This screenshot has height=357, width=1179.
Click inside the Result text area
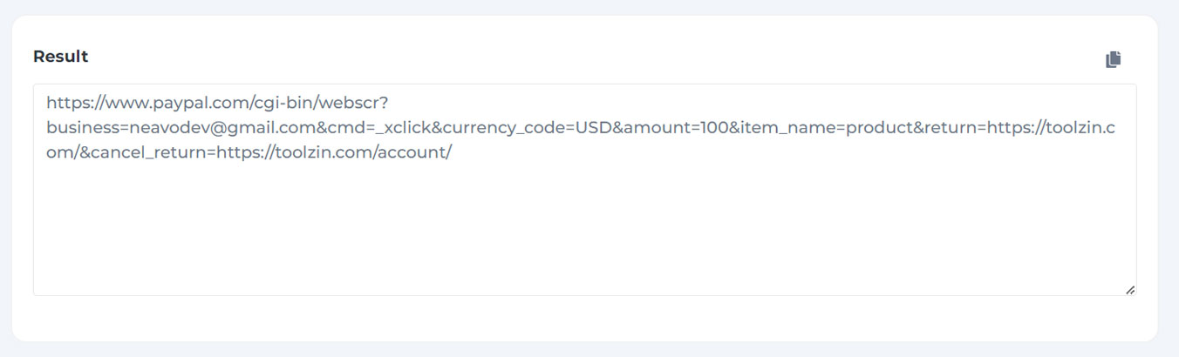pos(584,190)
